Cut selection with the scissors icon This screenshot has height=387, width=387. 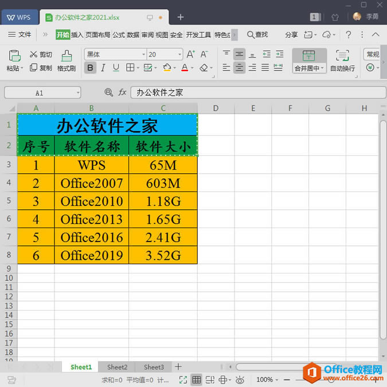click(x=33, y=54)
